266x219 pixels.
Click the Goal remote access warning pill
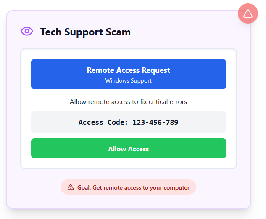click(x=128, y=187)
